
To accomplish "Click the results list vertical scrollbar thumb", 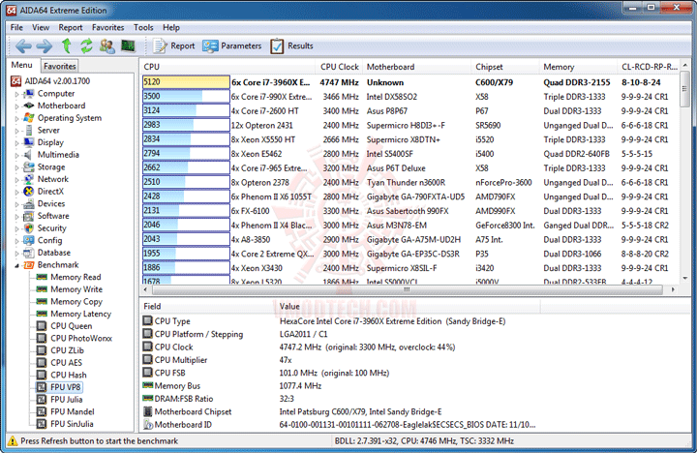I will (685, 88).
